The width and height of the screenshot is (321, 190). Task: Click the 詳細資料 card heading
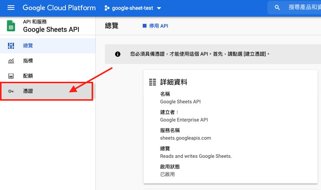pyautogui.click(x=174, y=82)
